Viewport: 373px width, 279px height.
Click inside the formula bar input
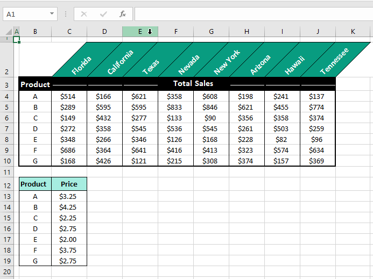[254, 15]
